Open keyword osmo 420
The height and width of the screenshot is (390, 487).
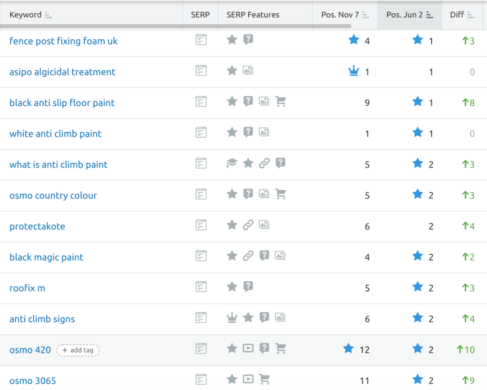[30, 350]
